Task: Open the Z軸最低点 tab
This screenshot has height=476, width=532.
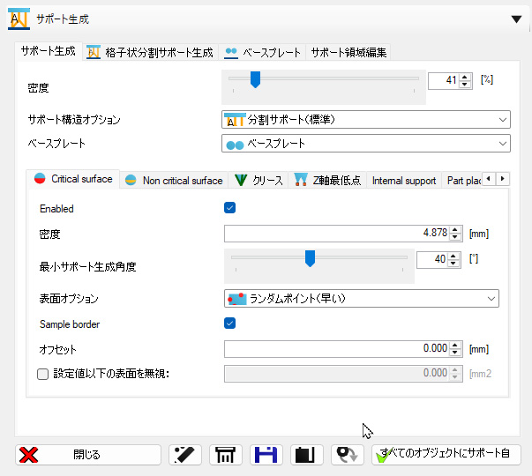Action: pos(327,181)
